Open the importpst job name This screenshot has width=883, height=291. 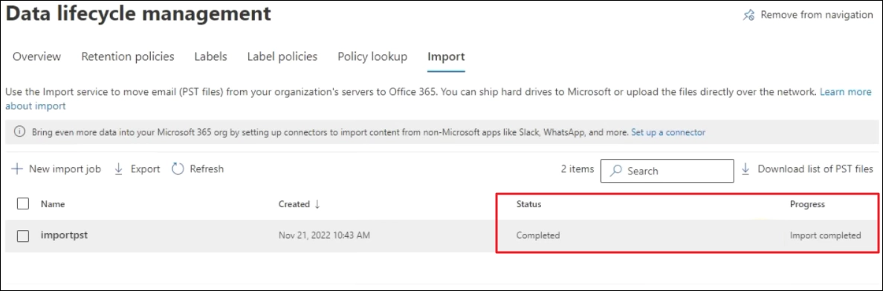[64, 235]
